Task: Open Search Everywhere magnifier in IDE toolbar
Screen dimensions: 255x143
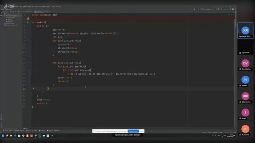Action: tap(230, 9)
